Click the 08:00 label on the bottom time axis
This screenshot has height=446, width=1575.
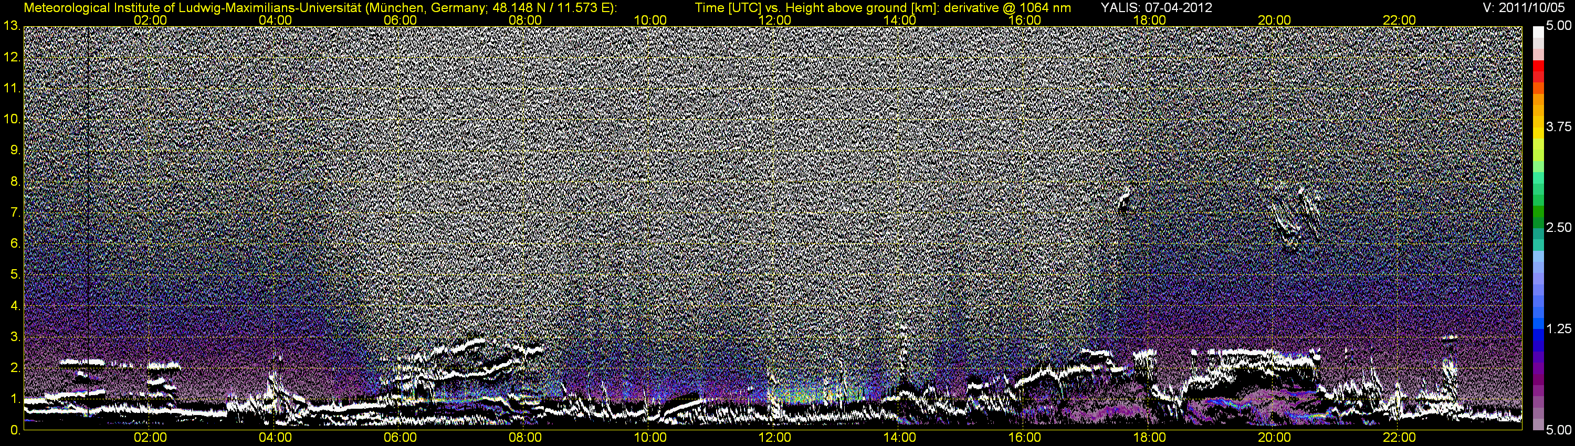point(525,438)
